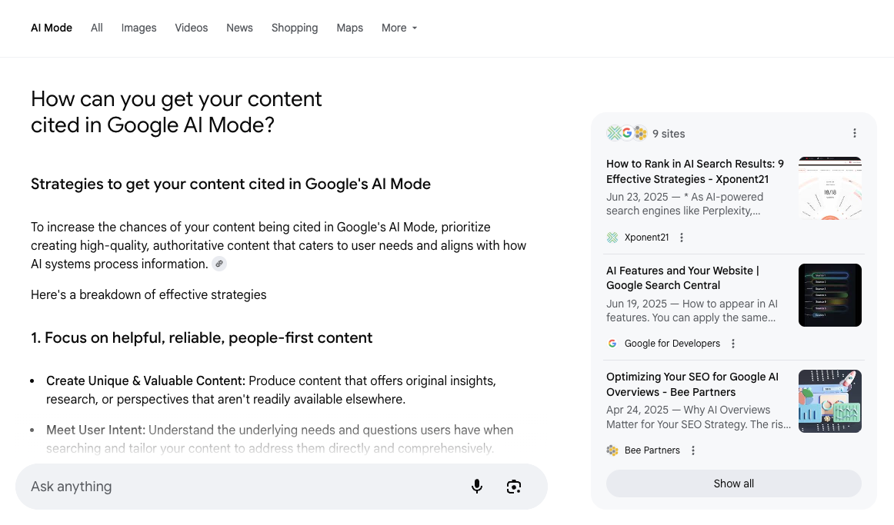Open the Bee Partners article thumbnail
Screen dimensions: 894x525
pyautogui.click(x=830, y=401)
